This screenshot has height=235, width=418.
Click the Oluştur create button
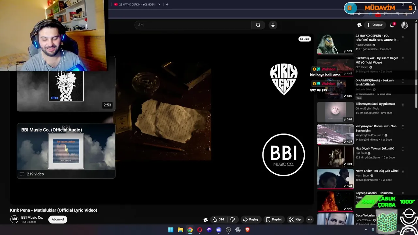pos(375,25)
